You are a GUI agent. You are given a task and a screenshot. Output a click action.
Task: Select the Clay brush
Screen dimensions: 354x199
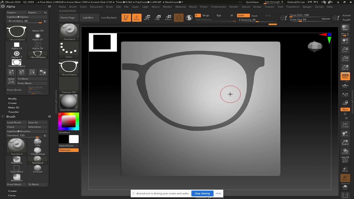(38, 143)
